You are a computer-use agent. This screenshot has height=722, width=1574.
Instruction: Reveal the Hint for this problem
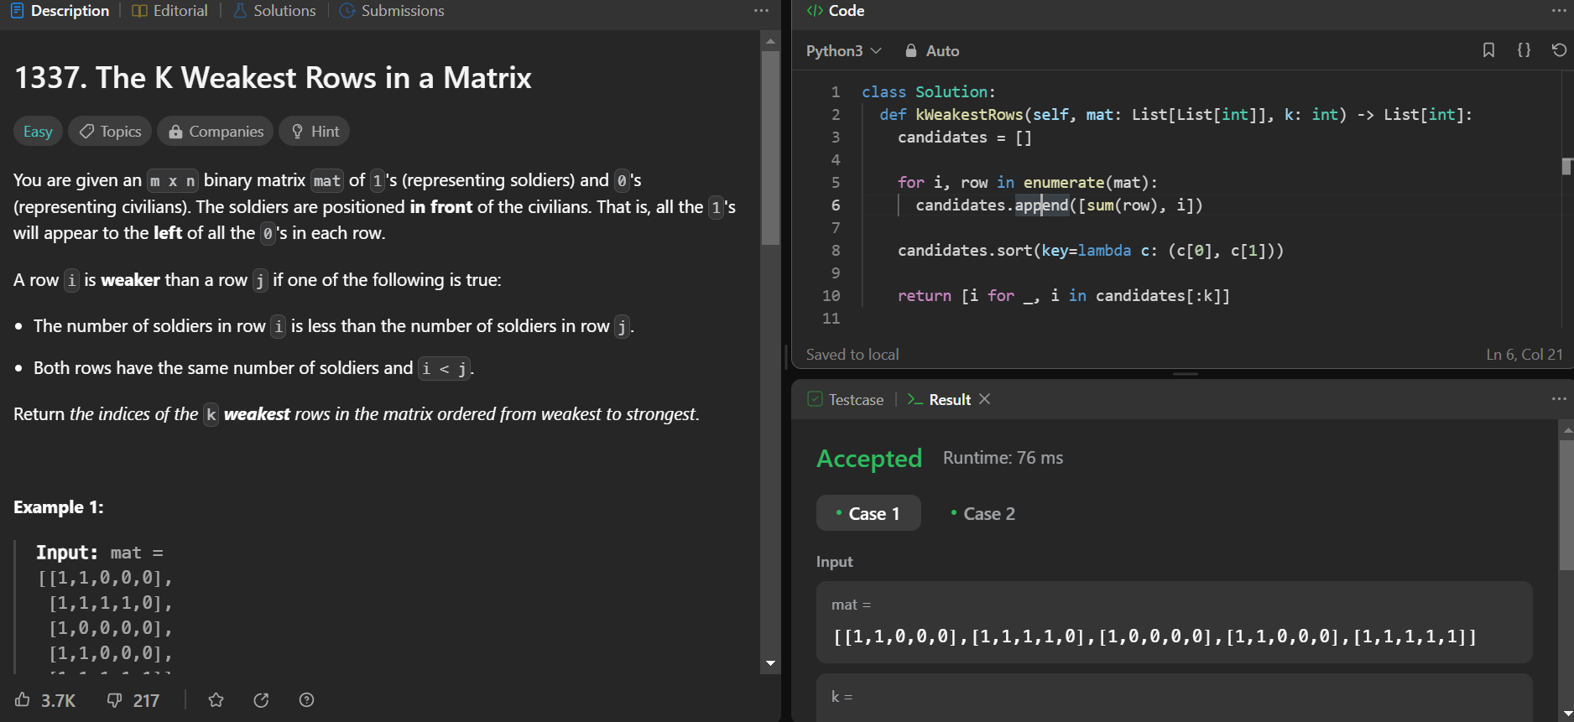click(315, 132)
